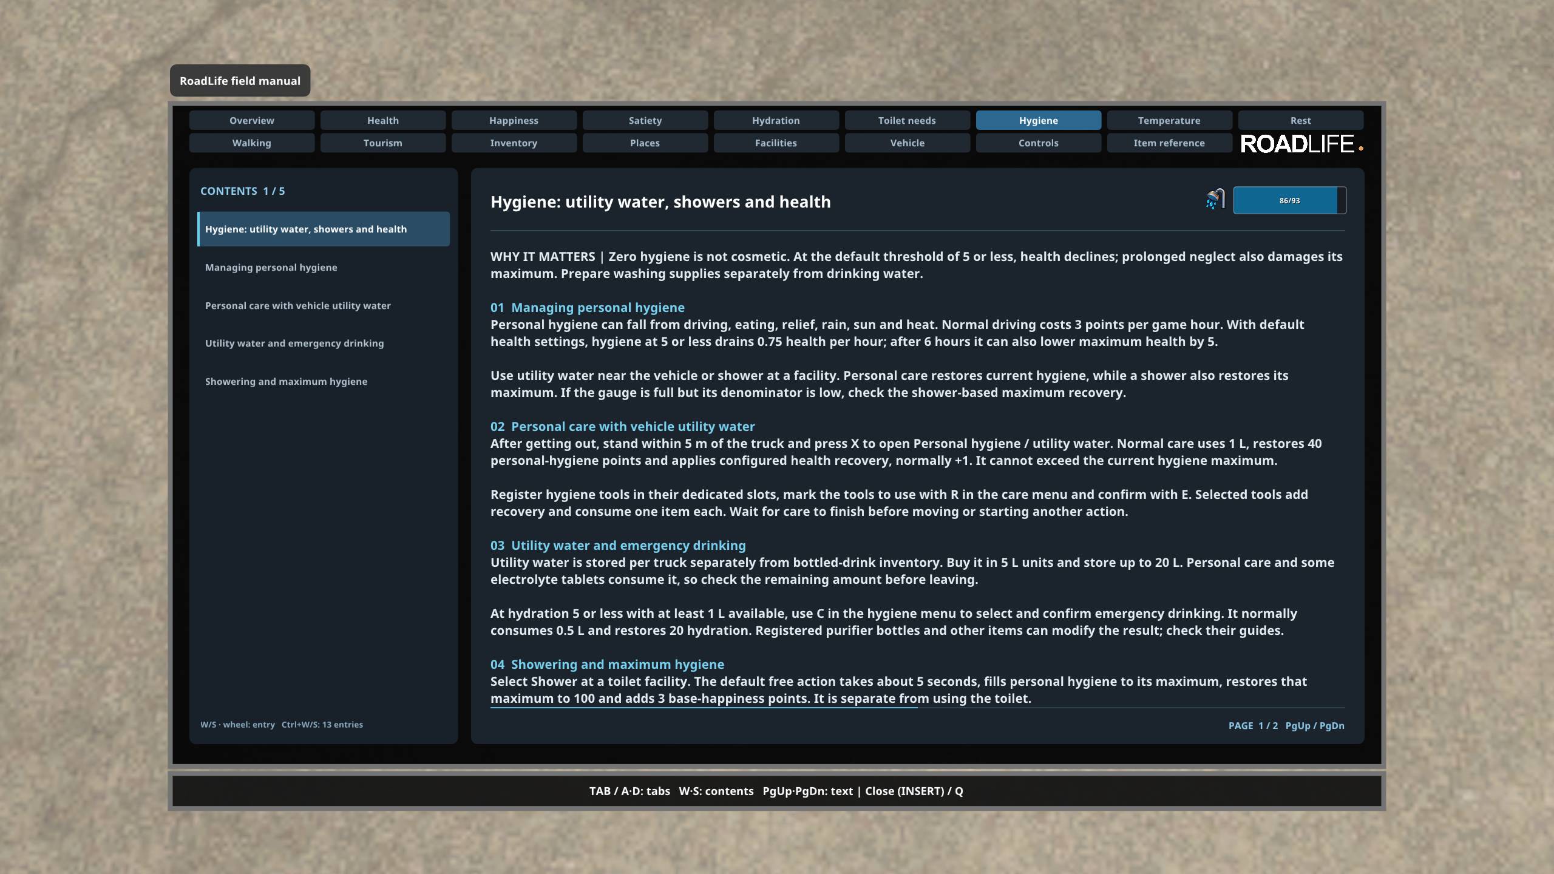Click 'Close (INSERT) / Q' in footer bar
The width and height of the screenshot is (1554, 874).
click(x=914, y=791)
